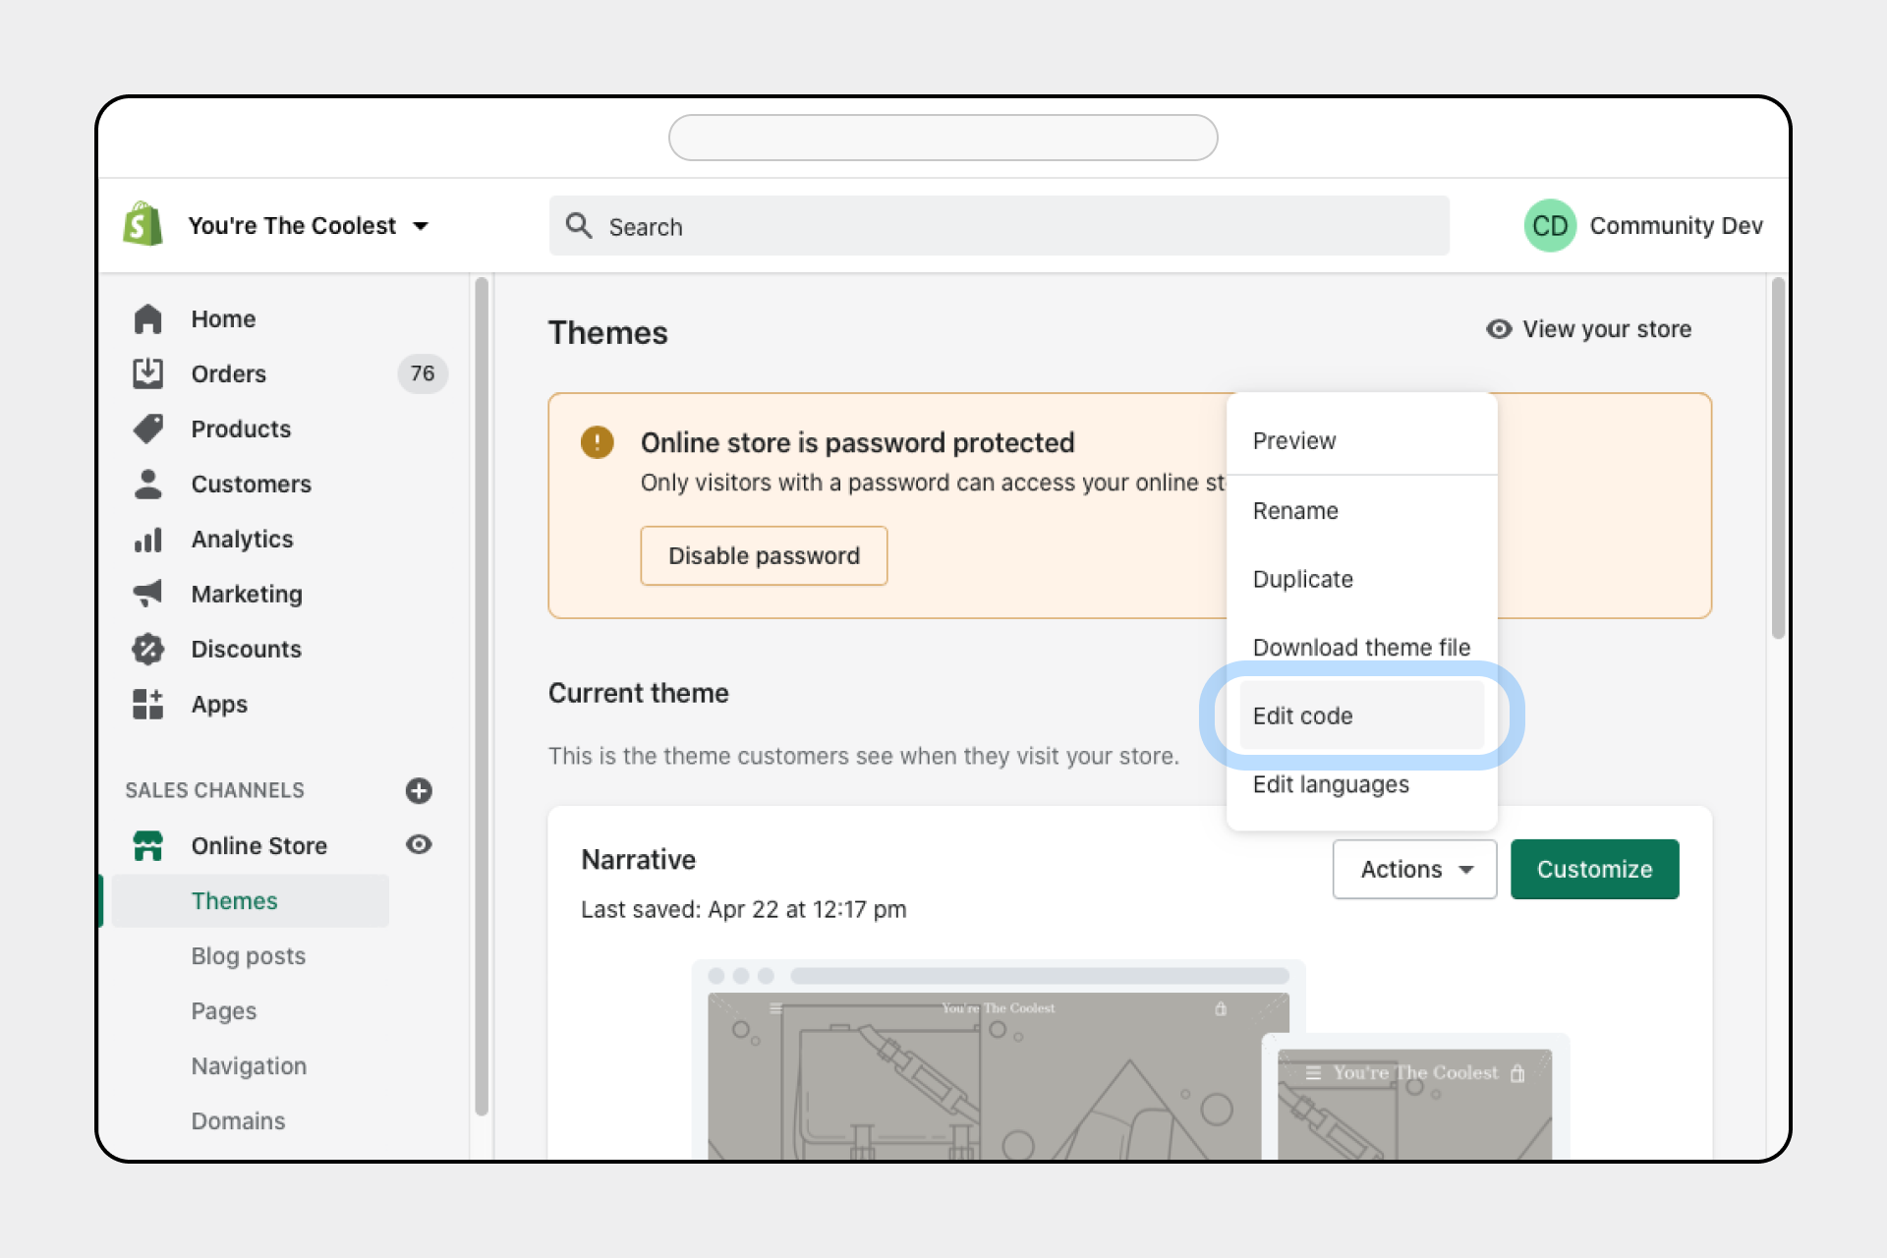Click the Disable password button
The width and height of the screenshot is (1887, 1258).
click(x=764, y=555)
